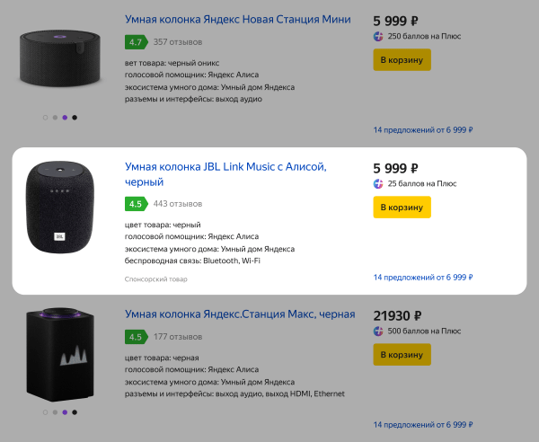Screen dimensions: 539x442
Task: View the 357 отзывов reviews
Action: (178, 42)
